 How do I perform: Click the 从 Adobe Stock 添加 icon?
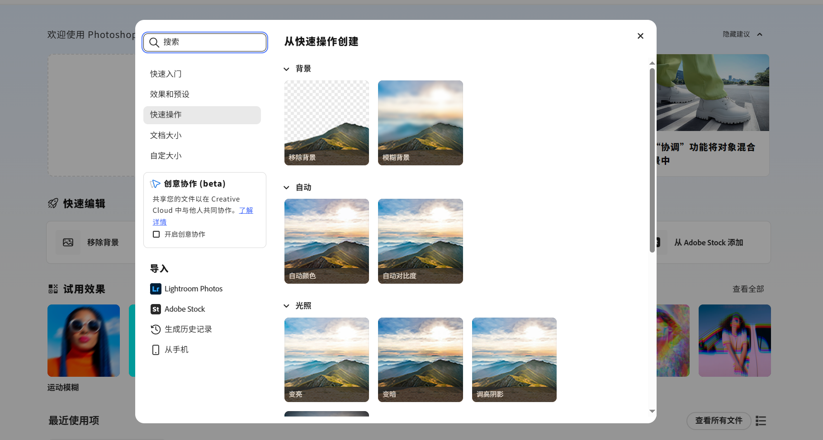658,242
